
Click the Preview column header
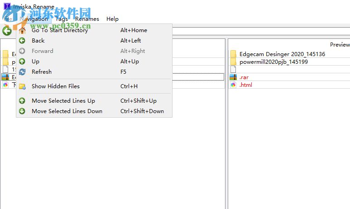[x=340, y=45]
